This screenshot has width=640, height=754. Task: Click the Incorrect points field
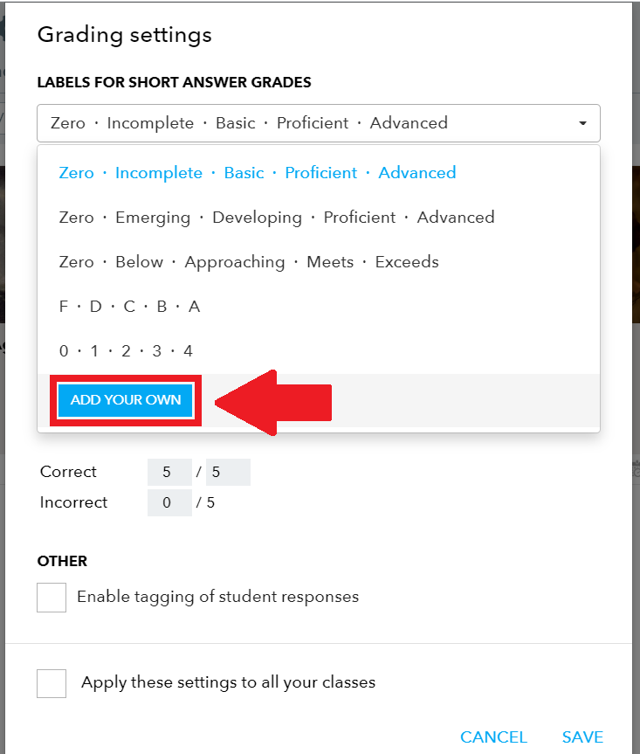point(169,503)
